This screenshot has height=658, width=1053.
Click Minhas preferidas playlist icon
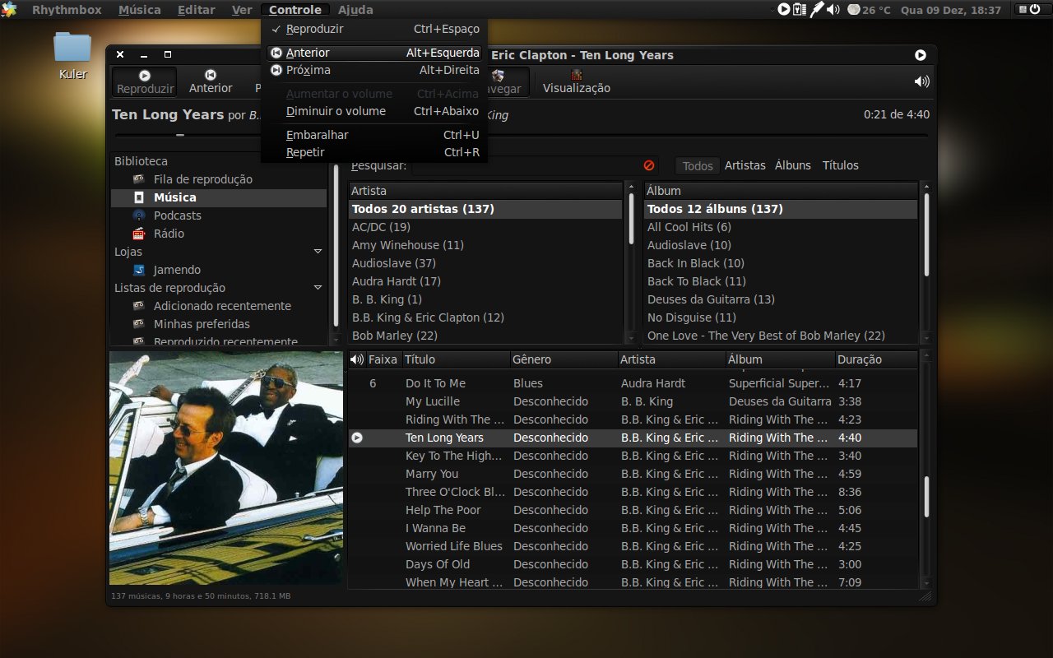click(139, 324)
